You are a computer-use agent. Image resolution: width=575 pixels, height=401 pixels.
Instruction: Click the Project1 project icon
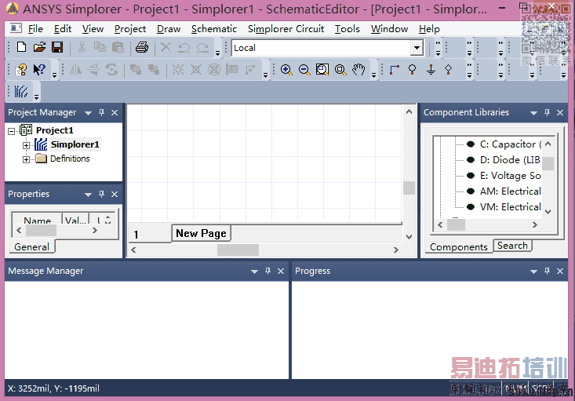point(26,130)
